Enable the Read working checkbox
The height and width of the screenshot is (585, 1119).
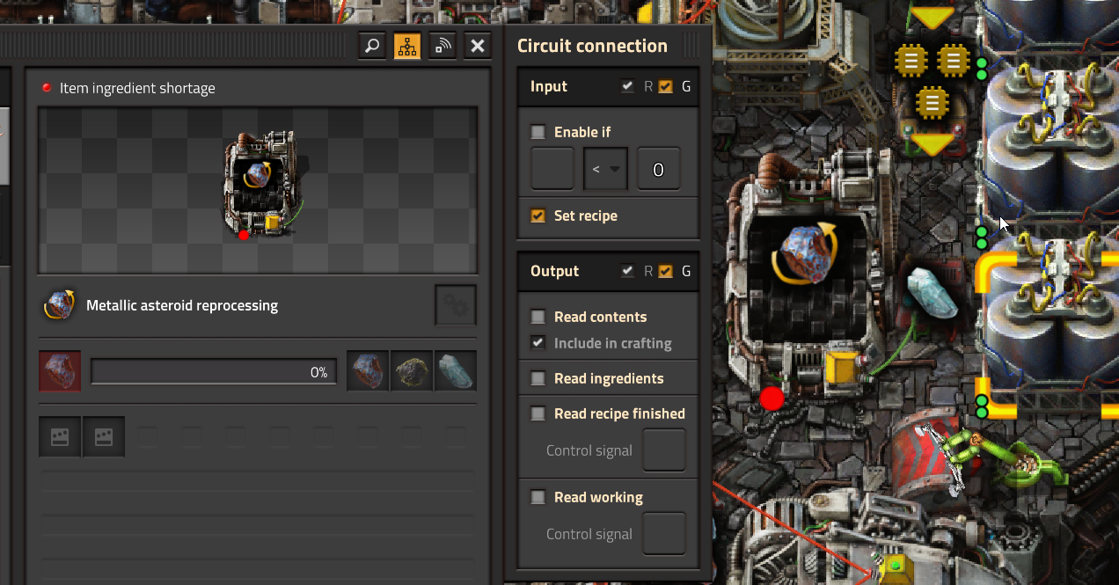click(x=538, y=497)
